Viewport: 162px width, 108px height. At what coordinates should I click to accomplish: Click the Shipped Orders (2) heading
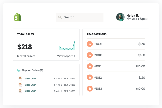tap(32, 70)
